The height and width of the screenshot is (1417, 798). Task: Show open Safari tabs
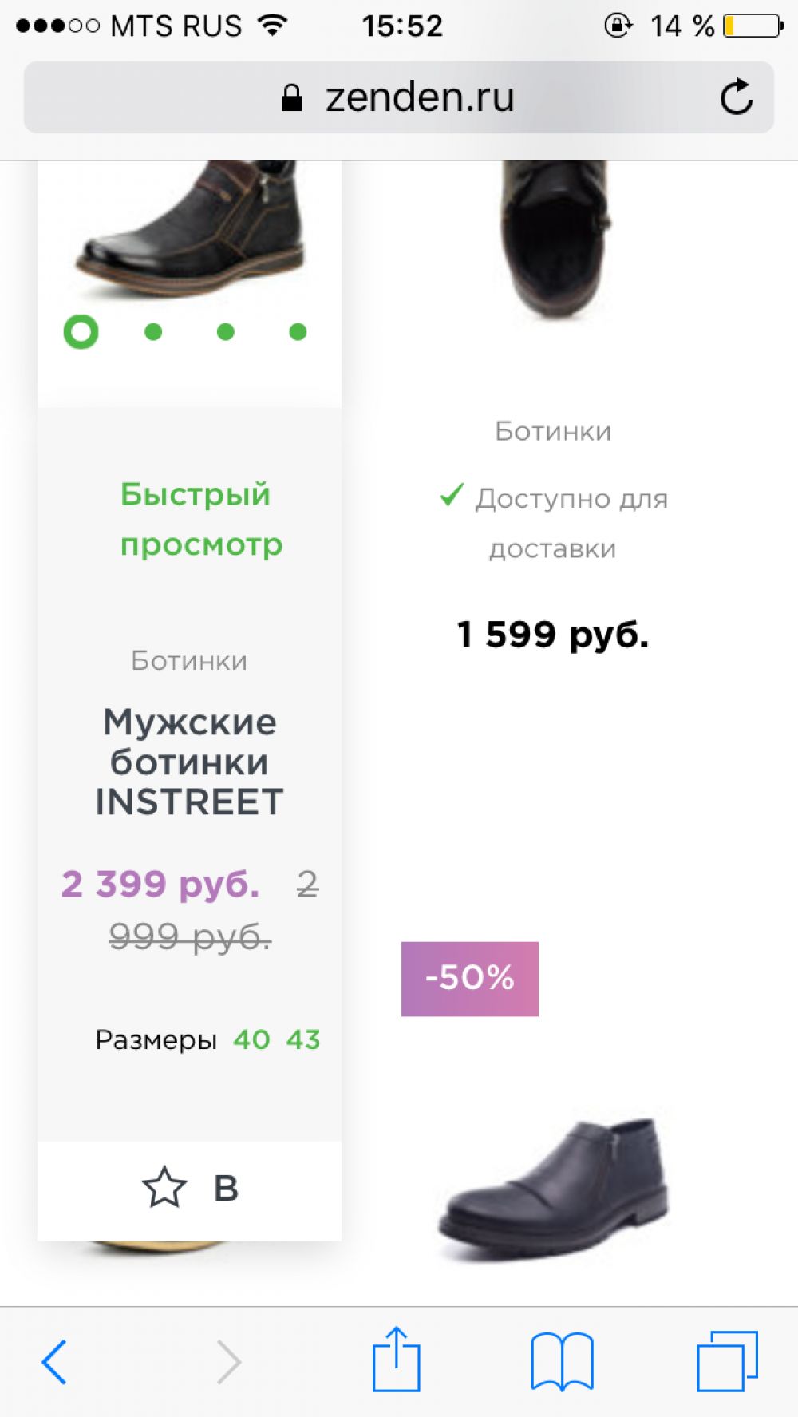(x=727, y=1361)
